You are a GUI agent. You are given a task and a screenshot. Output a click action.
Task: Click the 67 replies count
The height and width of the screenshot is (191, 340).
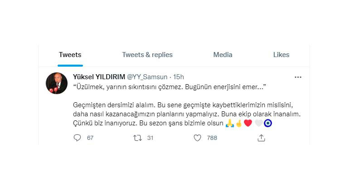90,138
